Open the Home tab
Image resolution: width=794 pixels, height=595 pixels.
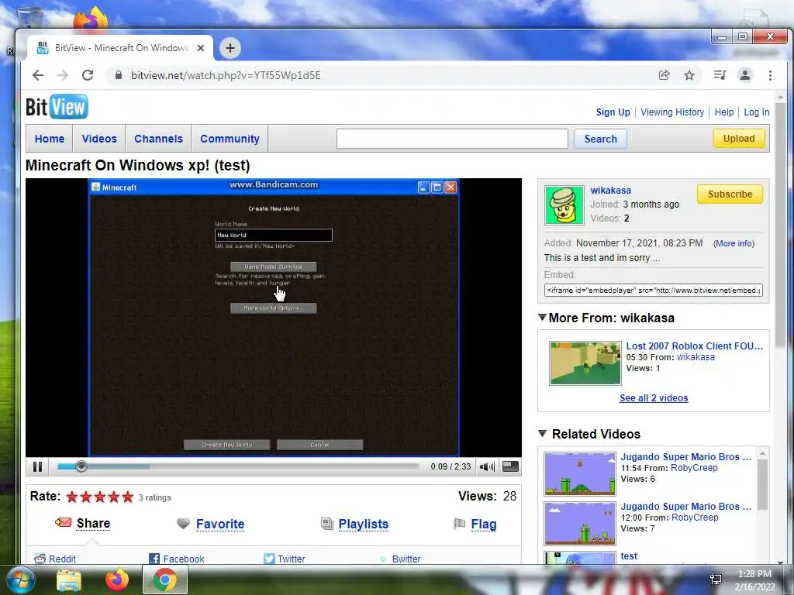pyautogui.click(x=50, y=139)
